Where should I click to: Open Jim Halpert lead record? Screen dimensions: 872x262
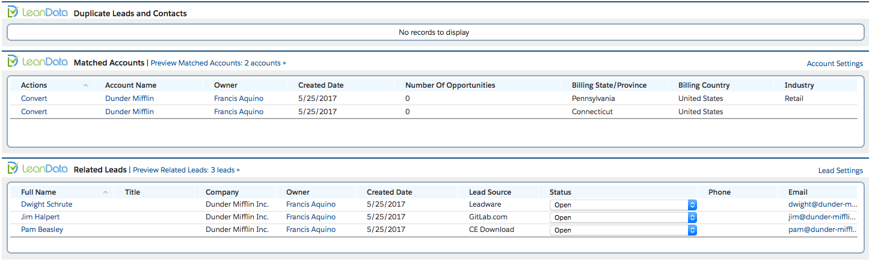click(x=40, y=217)
